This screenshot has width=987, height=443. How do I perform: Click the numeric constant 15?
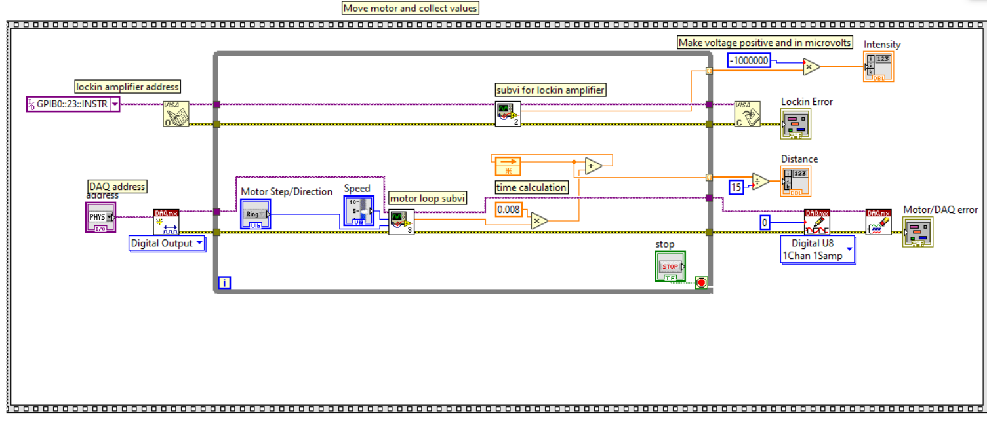[736, 187]
